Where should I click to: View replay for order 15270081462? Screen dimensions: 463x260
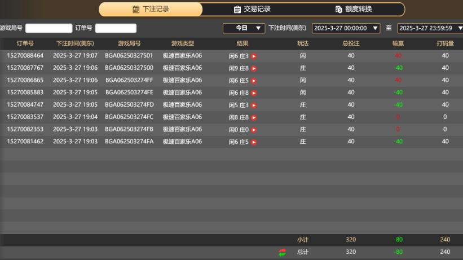coord(254,142)
